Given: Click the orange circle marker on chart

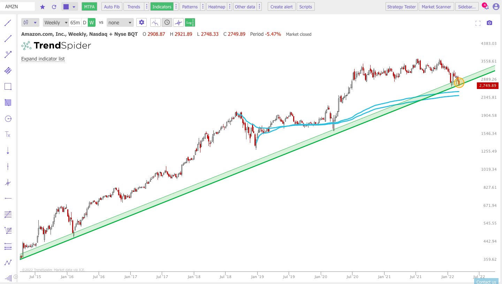Looking at the screenshot, I should 459,83.
